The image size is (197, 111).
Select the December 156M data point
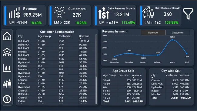click(x=129, y=53)
